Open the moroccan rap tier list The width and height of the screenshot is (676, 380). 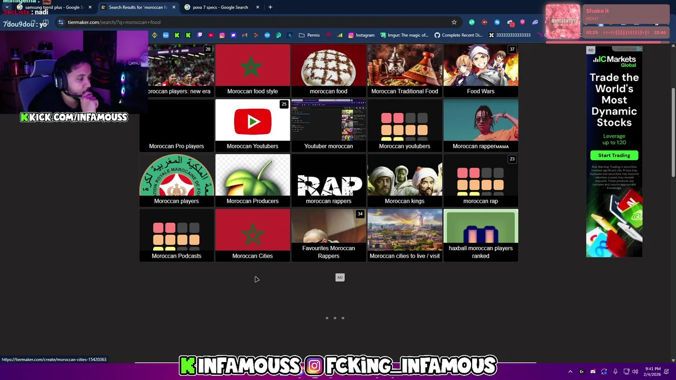pyautogui.click(x=481, y=180)
